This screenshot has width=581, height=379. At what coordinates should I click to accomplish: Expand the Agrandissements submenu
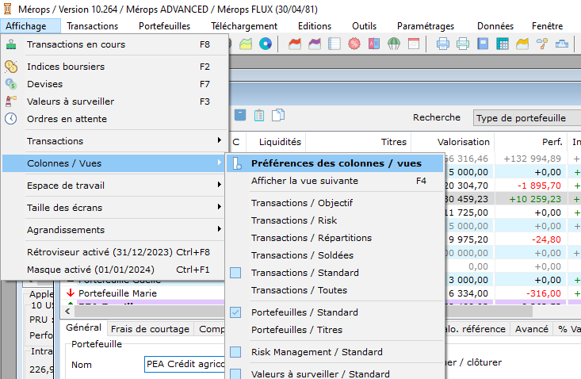[114, 230]
